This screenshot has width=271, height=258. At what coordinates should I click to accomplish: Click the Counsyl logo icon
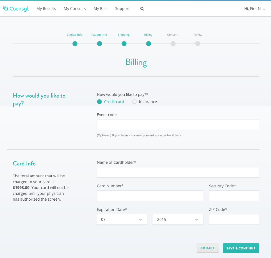[x=6, y=8]
